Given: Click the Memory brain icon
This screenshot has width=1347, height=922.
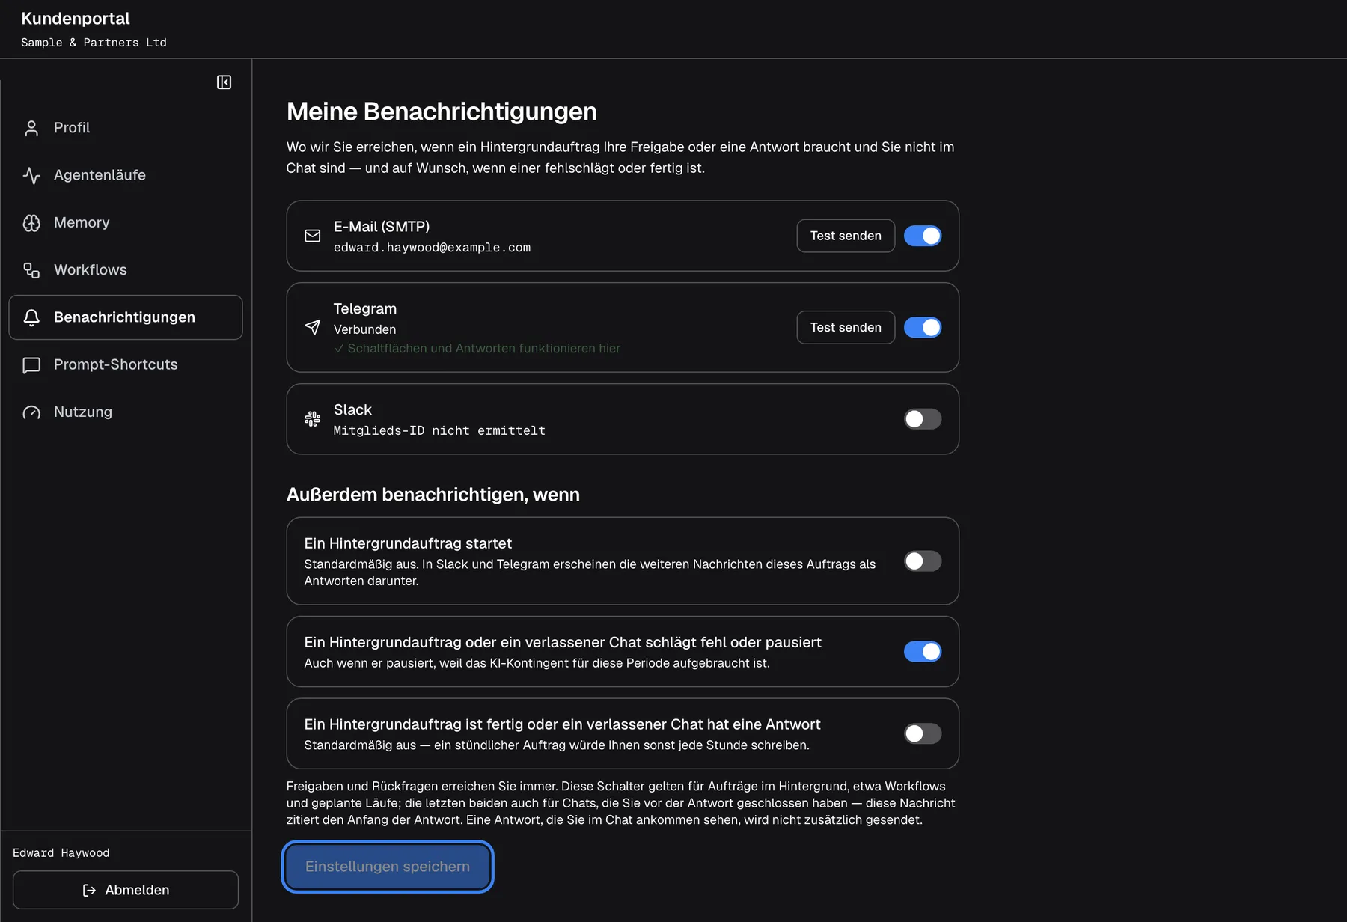Looking at the screenshot, I should coord(31,223).
